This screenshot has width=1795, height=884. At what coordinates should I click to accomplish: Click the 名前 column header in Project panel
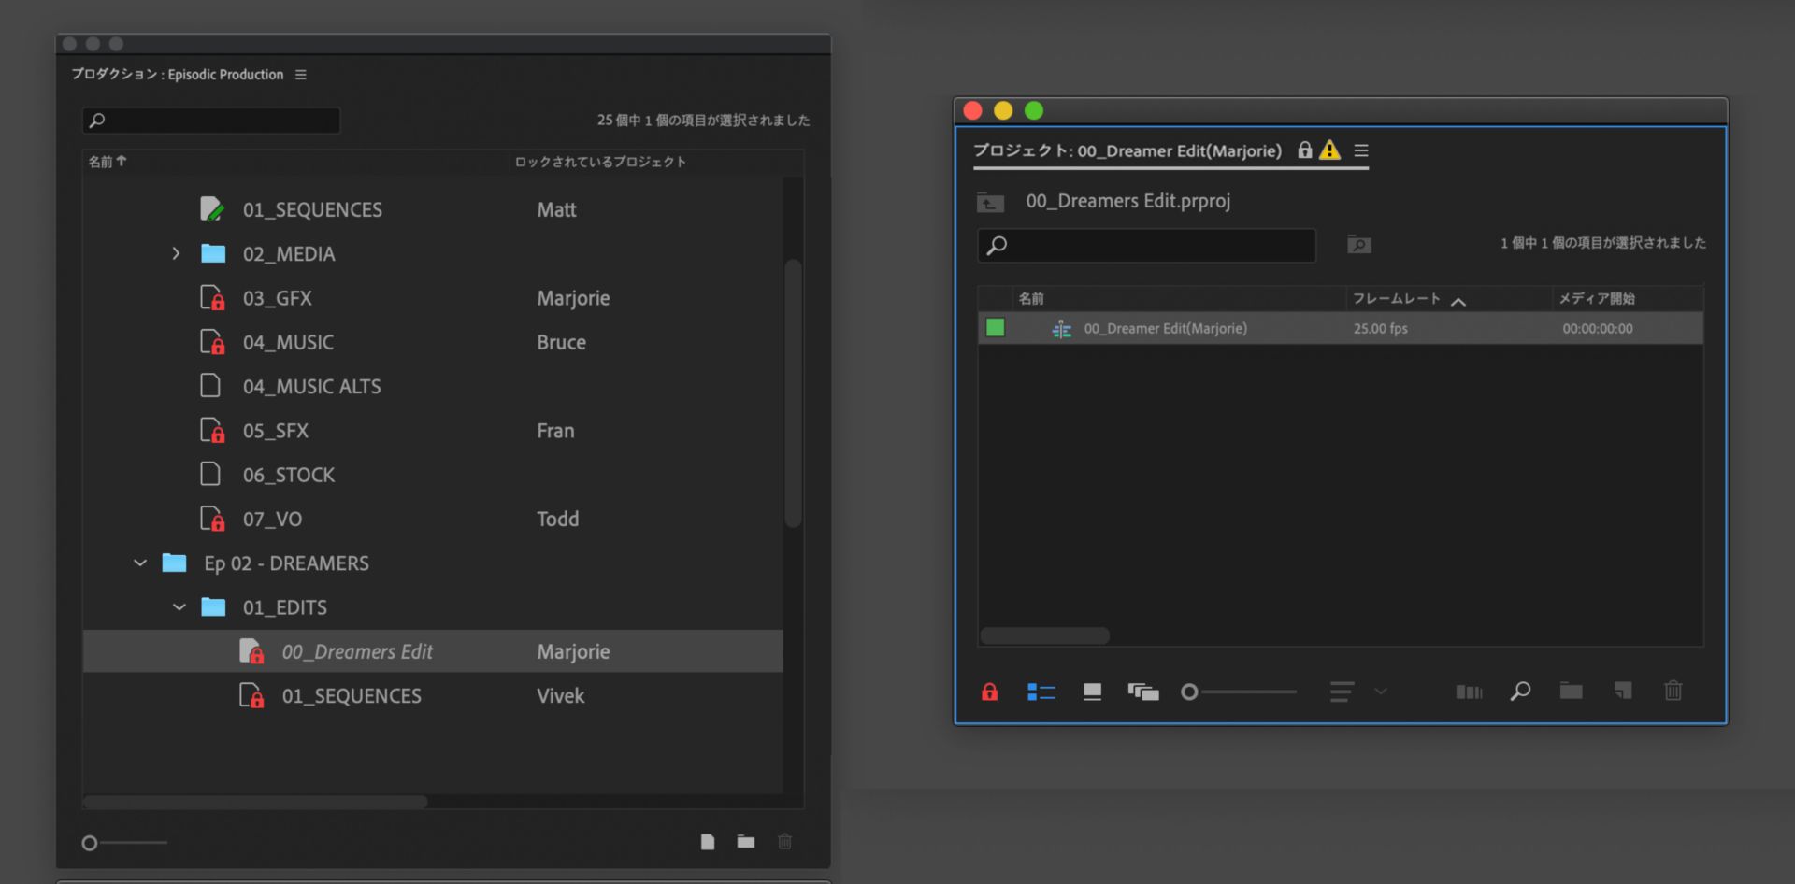(x=1031, y=298)
